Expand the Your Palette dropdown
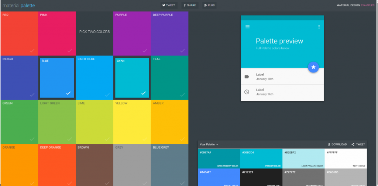378x186 pixels. coord(209,145)
